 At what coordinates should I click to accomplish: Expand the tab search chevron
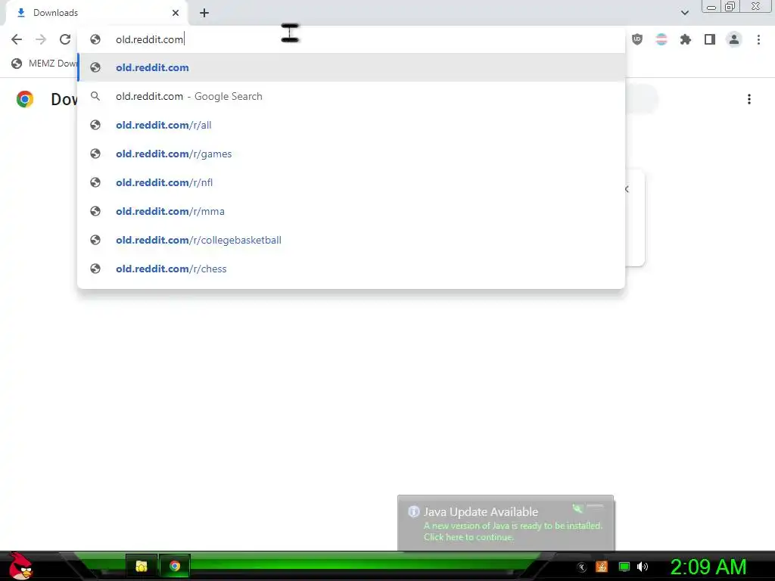[x=684, y=13]
